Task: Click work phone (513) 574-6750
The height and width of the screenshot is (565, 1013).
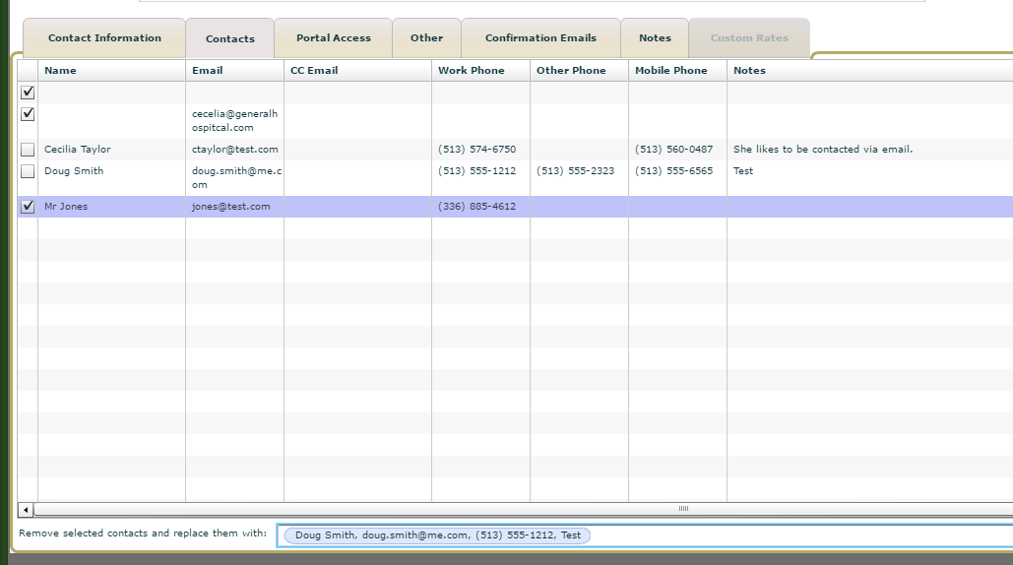Action: (x=476, y=150)
